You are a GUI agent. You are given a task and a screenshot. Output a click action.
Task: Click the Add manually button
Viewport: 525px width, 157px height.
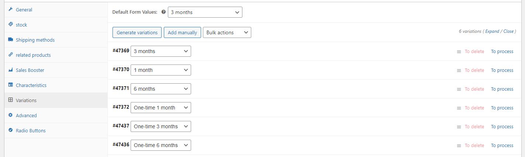182,32
